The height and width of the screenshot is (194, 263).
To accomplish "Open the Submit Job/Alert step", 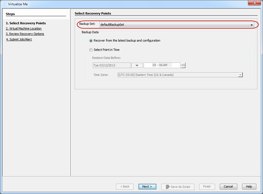I will [x=19, y=39].
